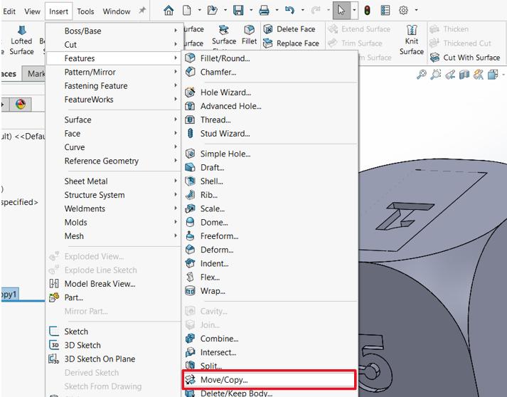The height and width of the screenshot is (397, 507).
Task: Click the Lofted Surface tool
Action: click(21, 41)
